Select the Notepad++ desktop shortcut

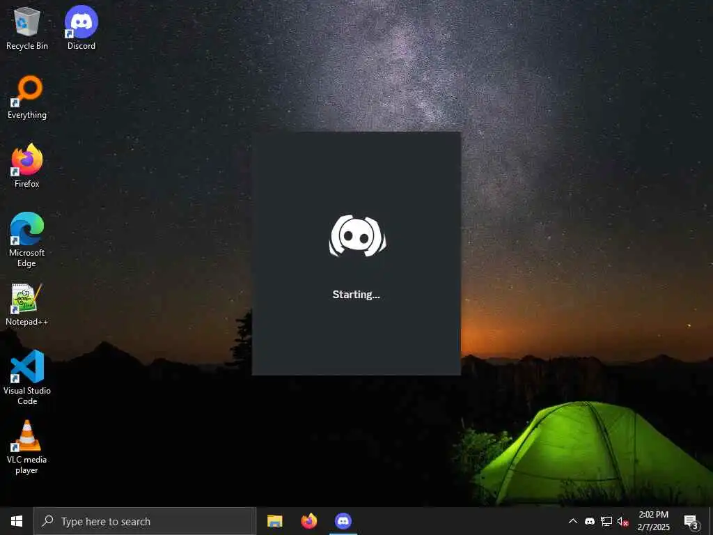click(27, 304)
